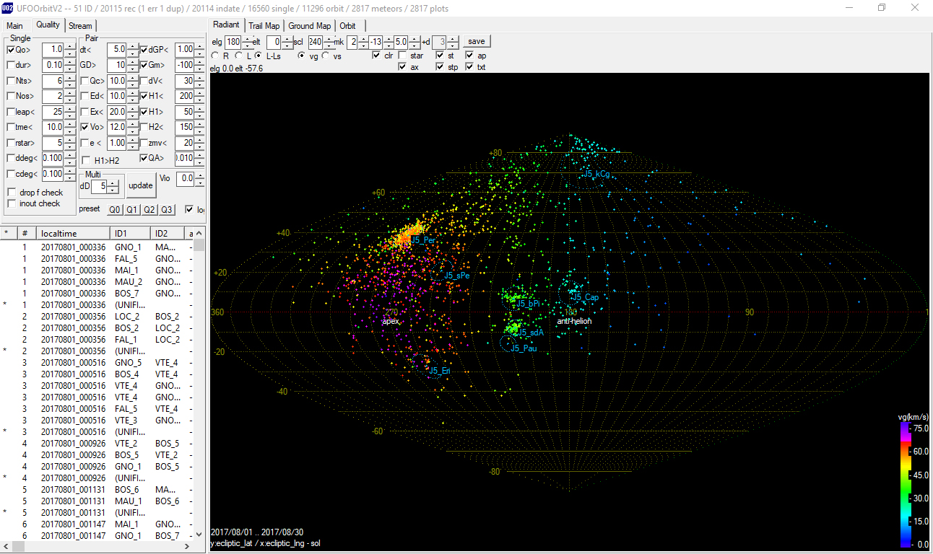Select the vs velocity radio button
933x554 pixels.
(325, 56)
